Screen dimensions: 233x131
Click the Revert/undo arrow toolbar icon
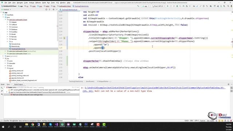click(x=207, y=6)
